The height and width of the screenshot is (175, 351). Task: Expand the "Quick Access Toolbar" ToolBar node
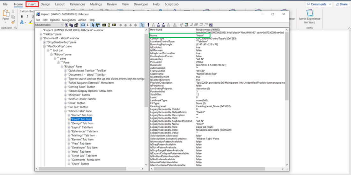[66, 71]
